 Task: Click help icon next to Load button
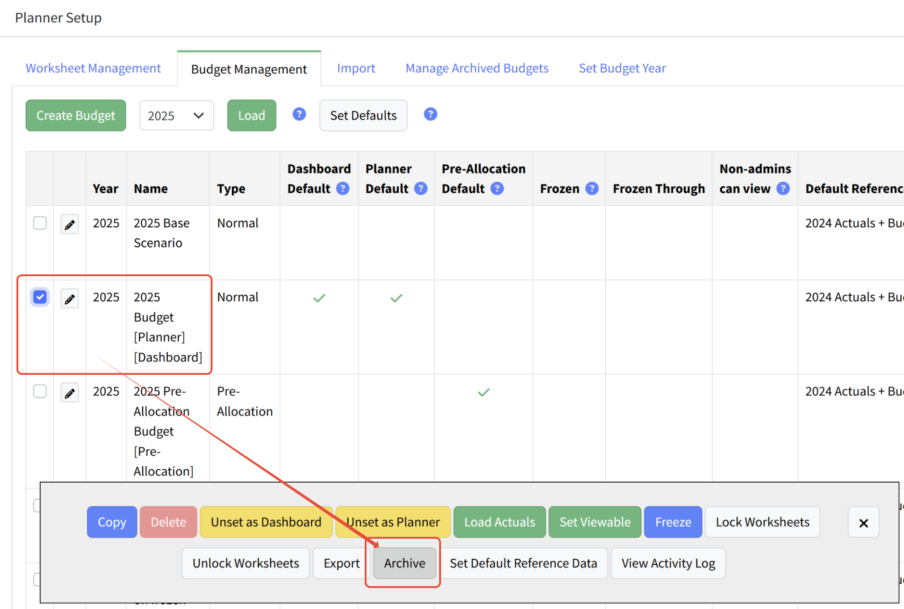click(x=299, y=114)
